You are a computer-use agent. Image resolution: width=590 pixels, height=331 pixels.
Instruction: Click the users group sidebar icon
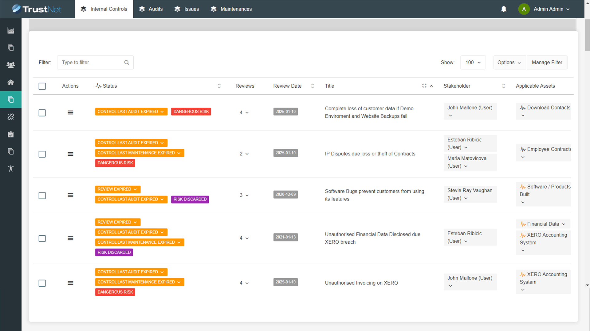[11, 65]
